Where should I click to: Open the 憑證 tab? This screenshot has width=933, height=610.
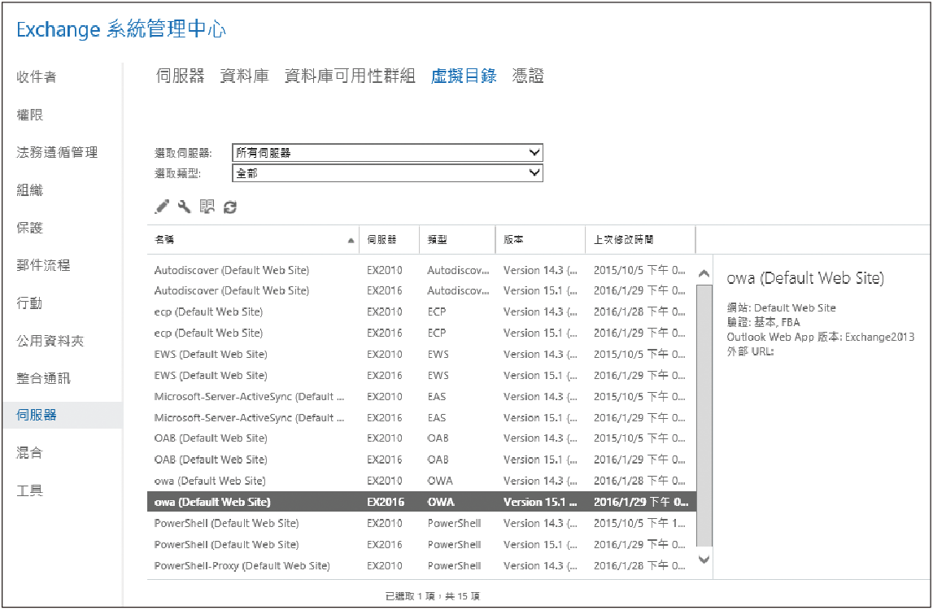coord(528,76)
